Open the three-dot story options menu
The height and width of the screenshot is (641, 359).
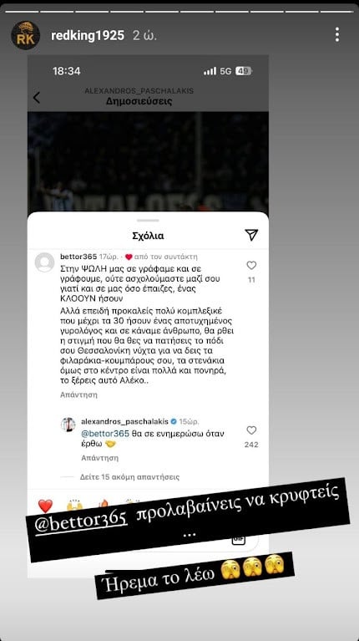(x=337, y=35)
